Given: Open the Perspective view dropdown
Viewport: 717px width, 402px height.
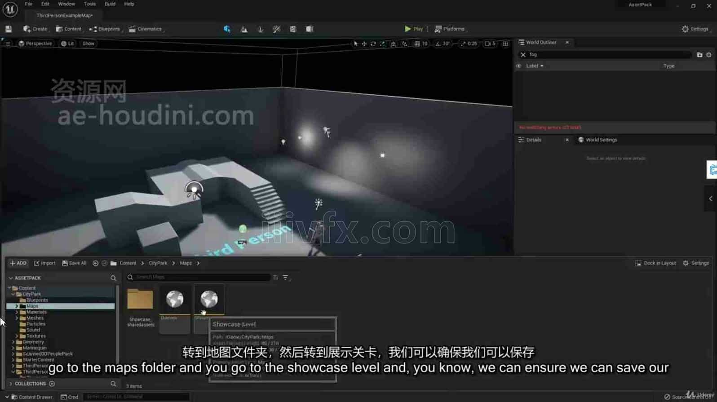Looking at the screenshot, I should click(35, 44).
